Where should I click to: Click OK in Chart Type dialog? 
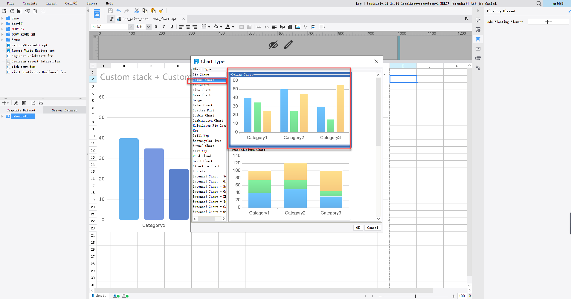coord(358,228)
